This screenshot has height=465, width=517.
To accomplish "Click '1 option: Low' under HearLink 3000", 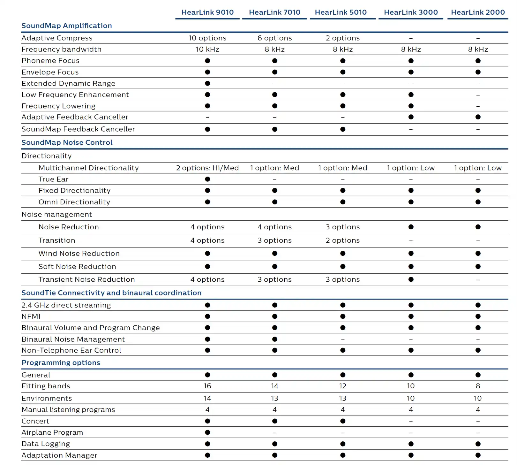I will (411, 168).
